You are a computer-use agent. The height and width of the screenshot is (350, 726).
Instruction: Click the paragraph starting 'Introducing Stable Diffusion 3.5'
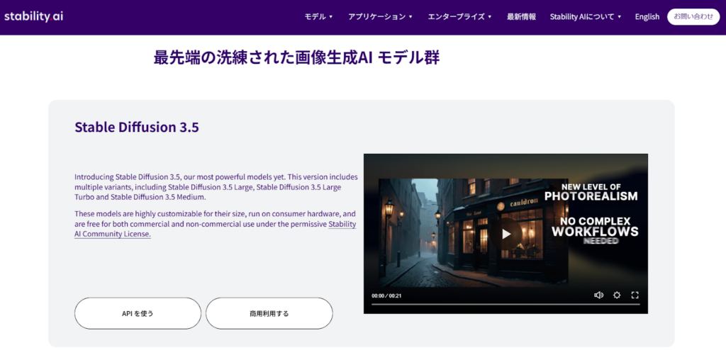coord(216,187)
